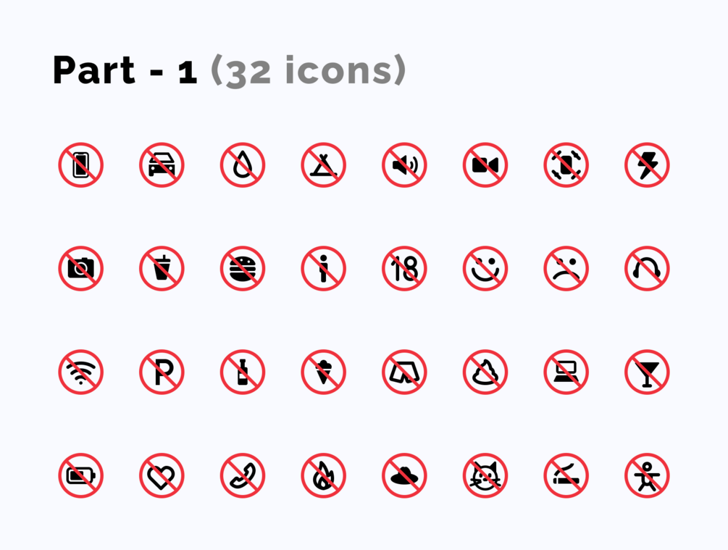The height and width of the screenshot is (550, 728).
Task: Choose the crossed-out number 18 icon
Action: tap(404, 269)
